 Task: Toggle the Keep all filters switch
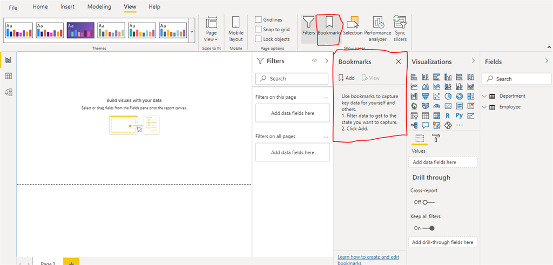428,228
